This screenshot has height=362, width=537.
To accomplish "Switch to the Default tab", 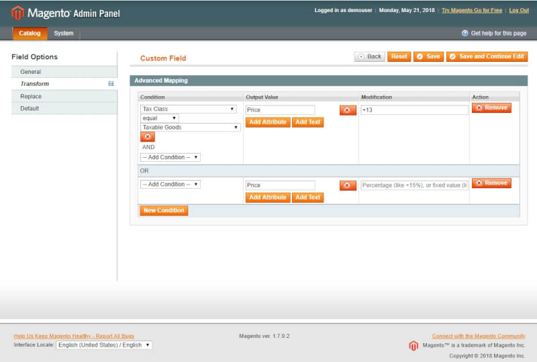I will 64,108.
